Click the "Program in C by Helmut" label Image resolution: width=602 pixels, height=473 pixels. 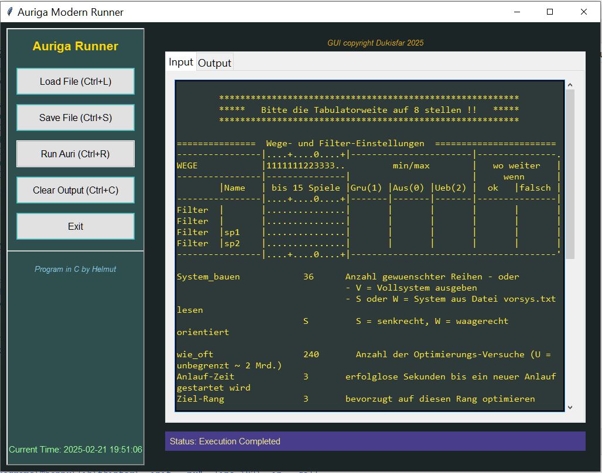[75, 269]
